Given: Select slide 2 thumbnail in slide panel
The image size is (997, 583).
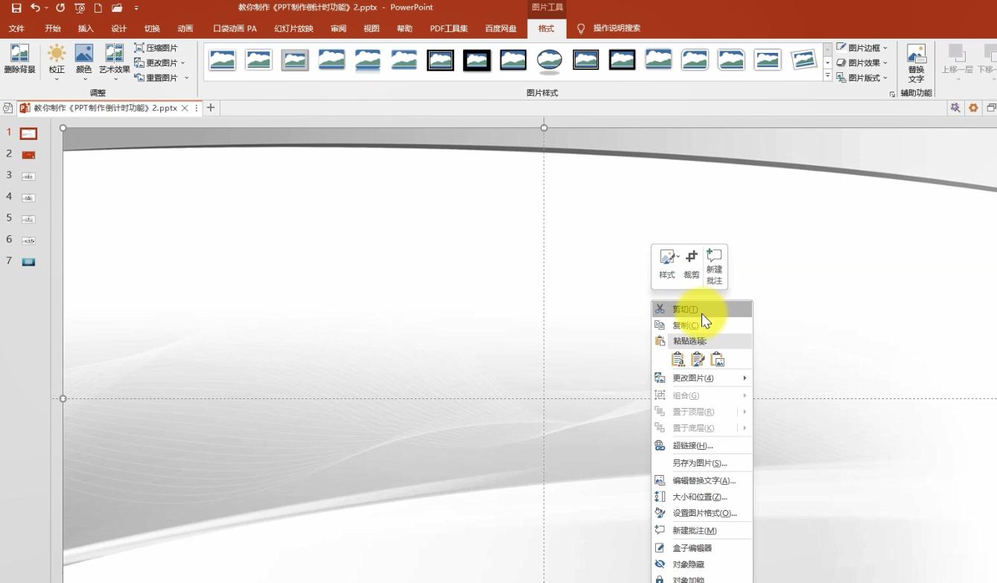Looking at the screenshot, I should coord(28,155).
